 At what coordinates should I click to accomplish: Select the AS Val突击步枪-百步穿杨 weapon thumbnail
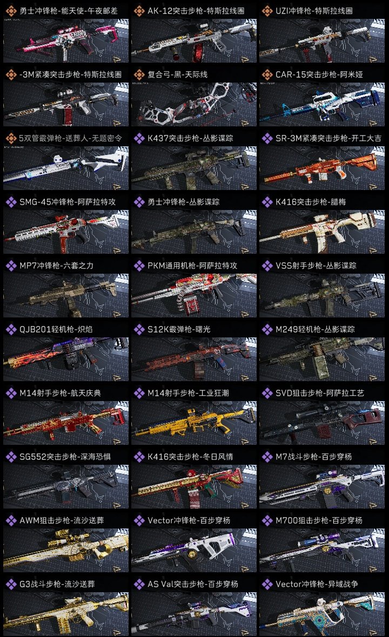194,614
